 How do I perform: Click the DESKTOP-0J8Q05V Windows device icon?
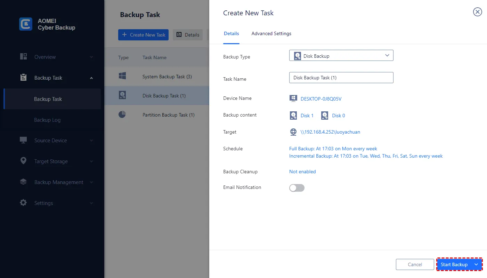coord(293,98)
